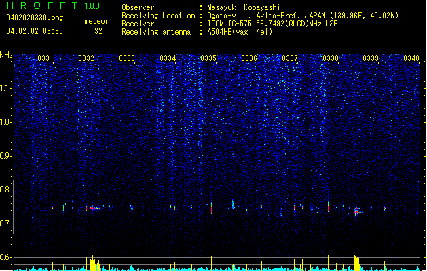Click the Receiver label
The image size is (427, 271).
click(138, 24)
